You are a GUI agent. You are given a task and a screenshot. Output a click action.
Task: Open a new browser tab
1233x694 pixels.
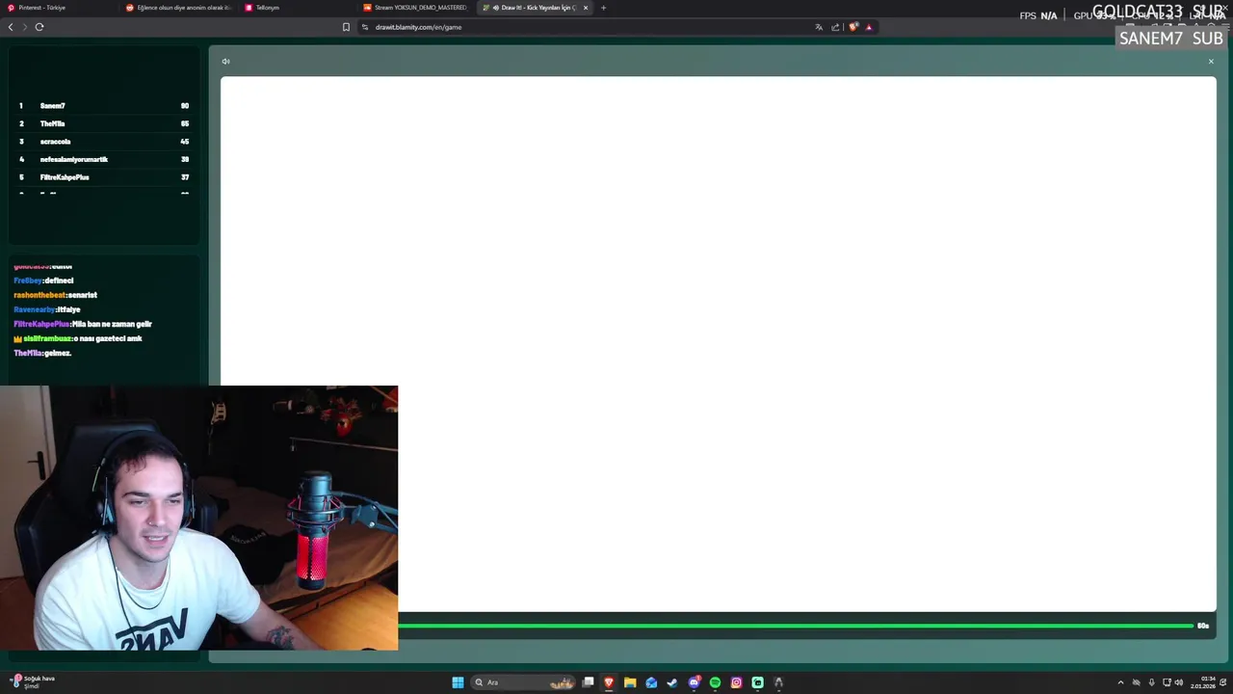(604, 8)
